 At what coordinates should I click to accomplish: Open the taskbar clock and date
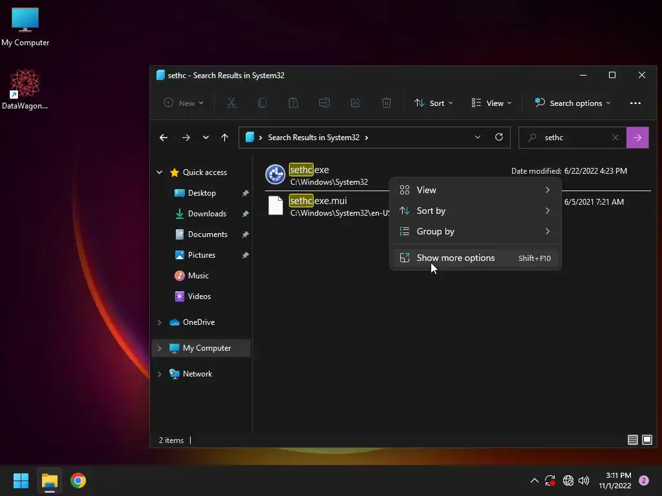click(x=615, y=480)
